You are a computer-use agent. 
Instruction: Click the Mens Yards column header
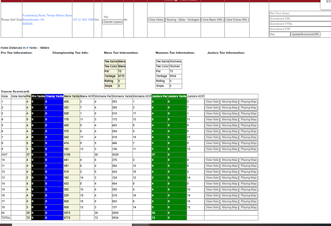(x=72, y=96)
